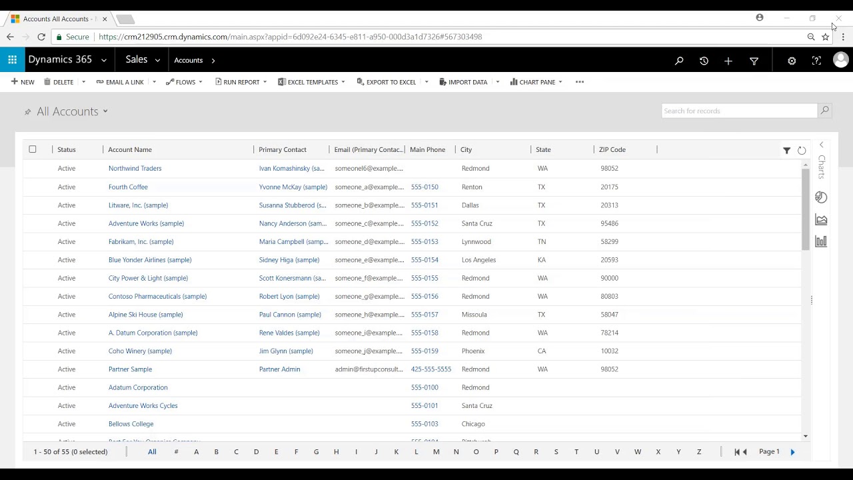Click the Delete command
Image resolution: width=853 pixels, height=480 pixels.
click(x=59, y=82)
